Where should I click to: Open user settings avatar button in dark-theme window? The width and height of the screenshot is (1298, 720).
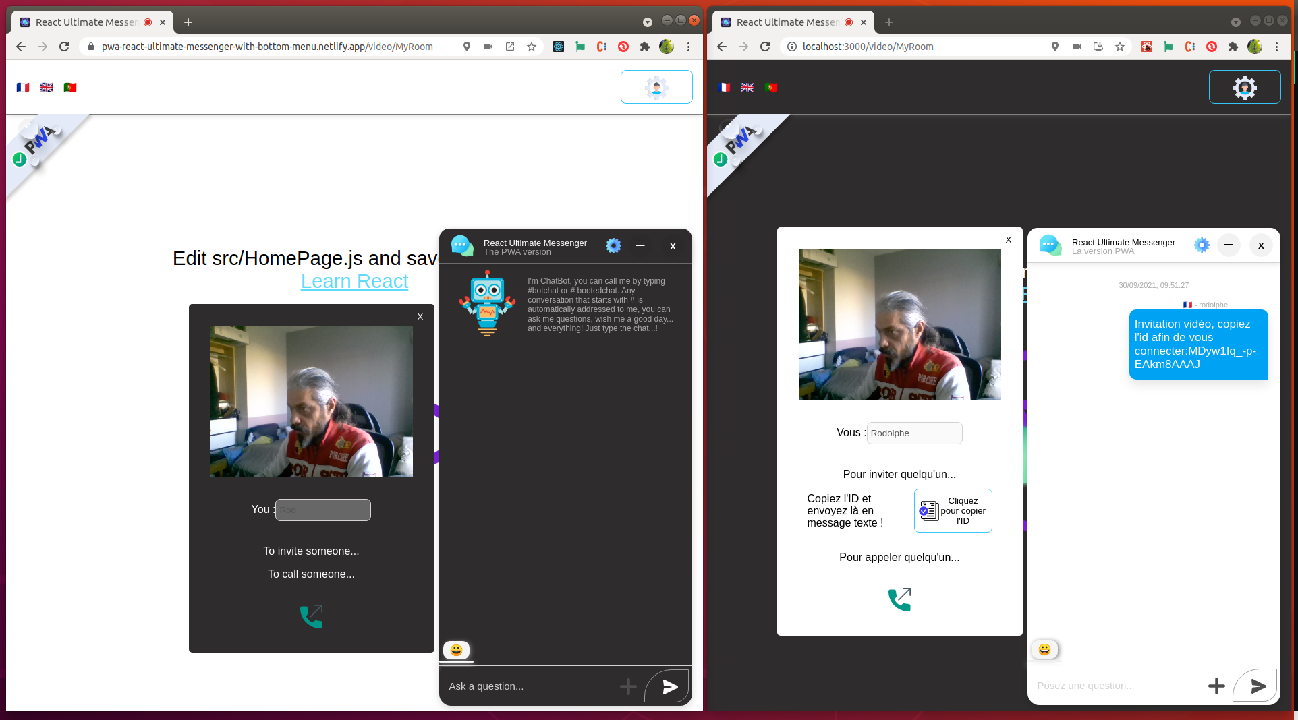[x=1244, y=88]
